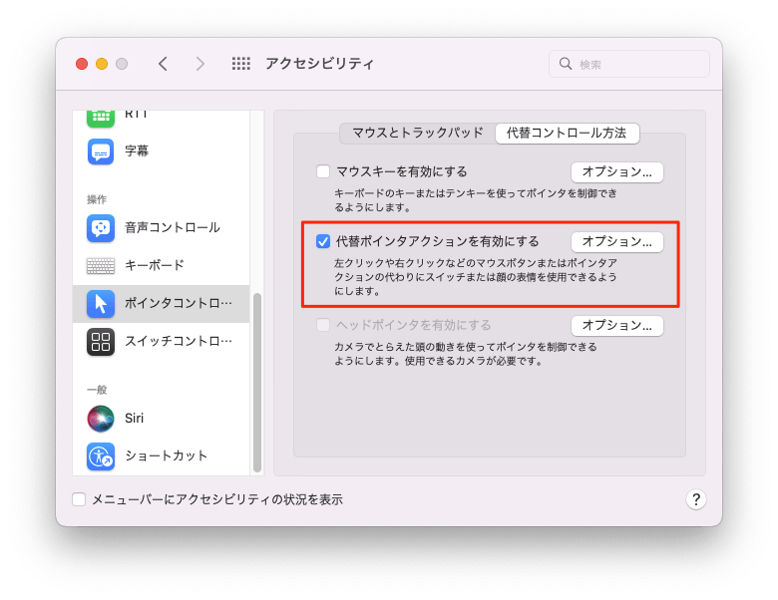
Task: Select the RTT sidebar icon
Action: point(101,118)
